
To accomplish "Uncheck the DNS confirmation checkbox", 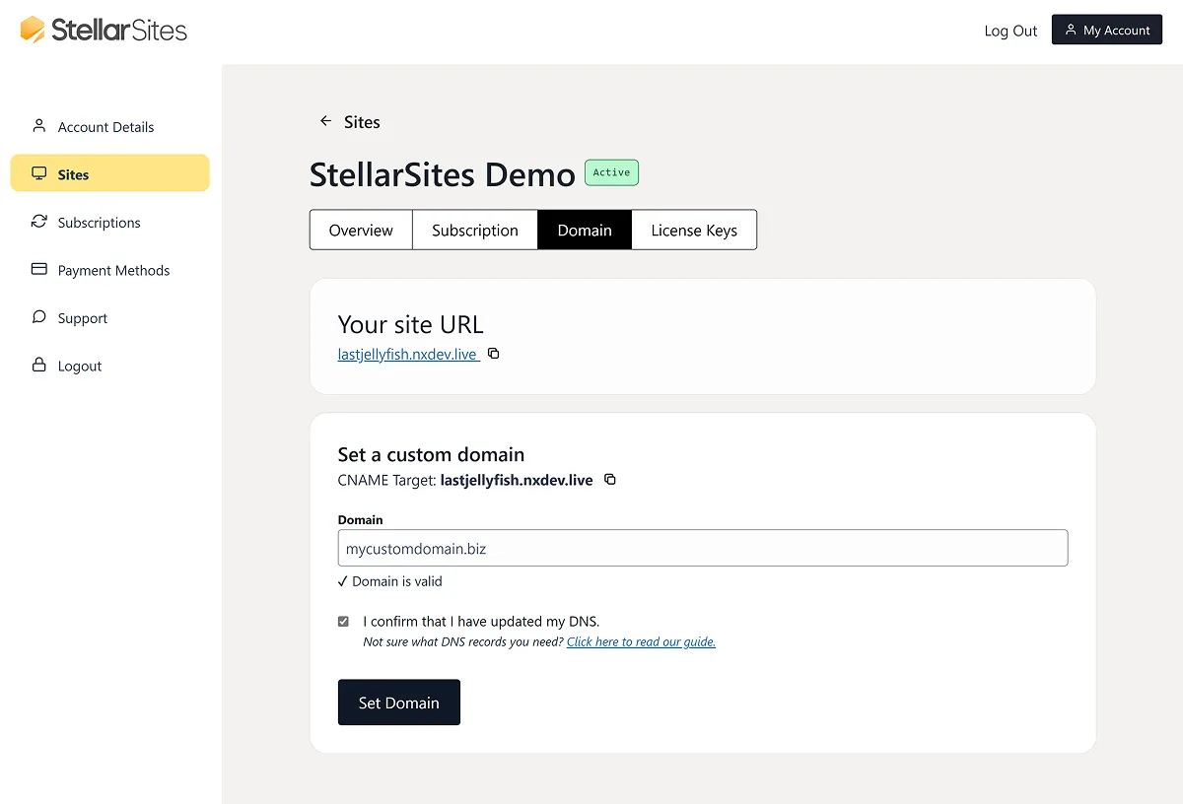I will [x=343, y=621].
